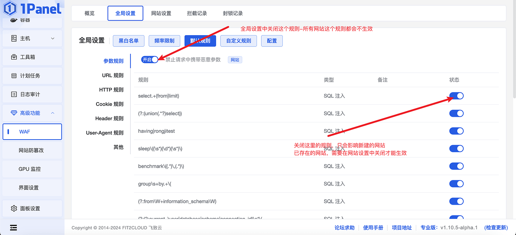516x235 pixels.
Task: Click the 网站 tag next to the rule description
Action: (235, 59)
